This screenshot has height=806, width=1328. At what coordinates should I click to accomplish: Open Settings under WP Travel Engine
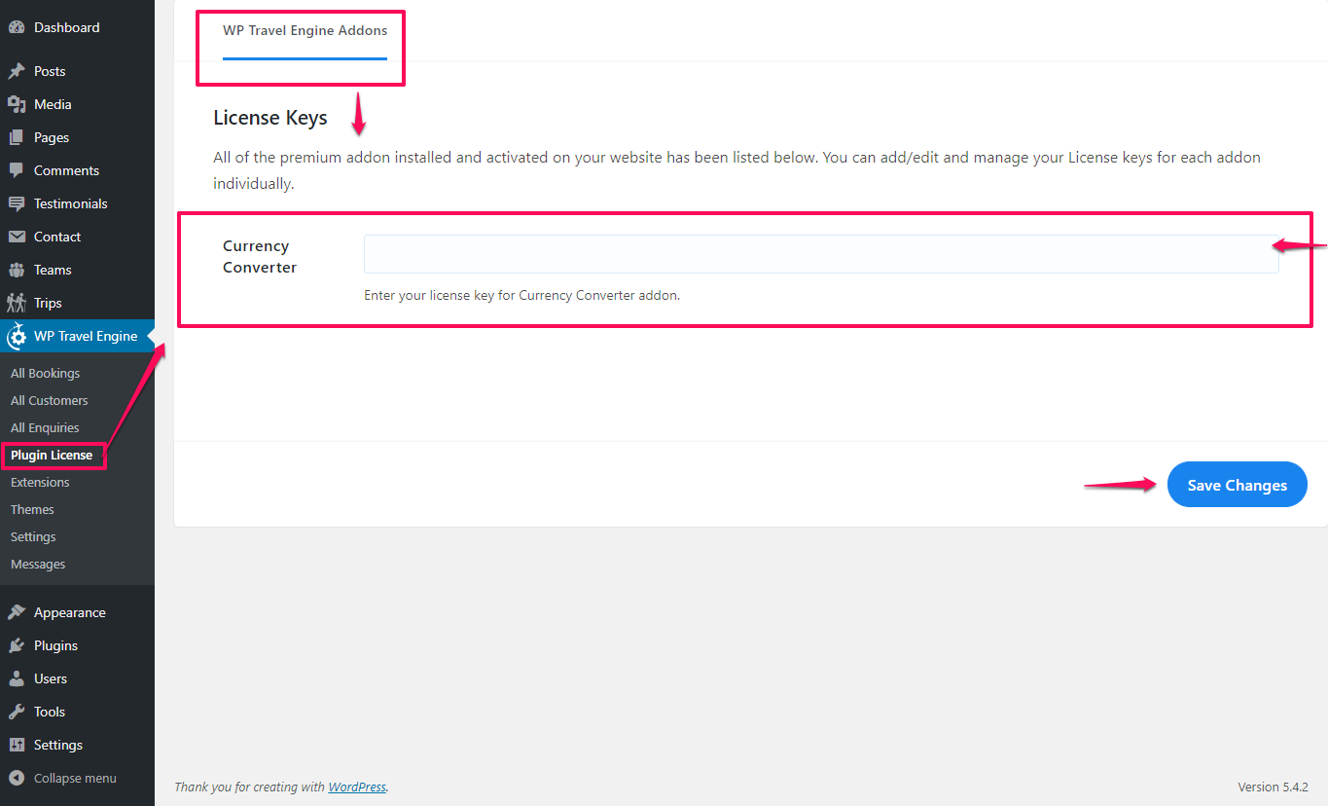(x=33, y=536)
